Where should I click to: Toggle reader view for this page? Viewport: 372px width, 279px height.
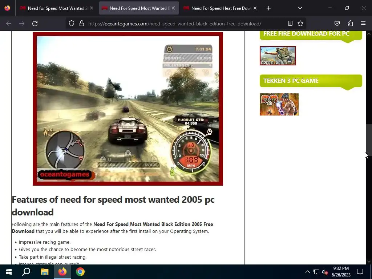point(290,23)
